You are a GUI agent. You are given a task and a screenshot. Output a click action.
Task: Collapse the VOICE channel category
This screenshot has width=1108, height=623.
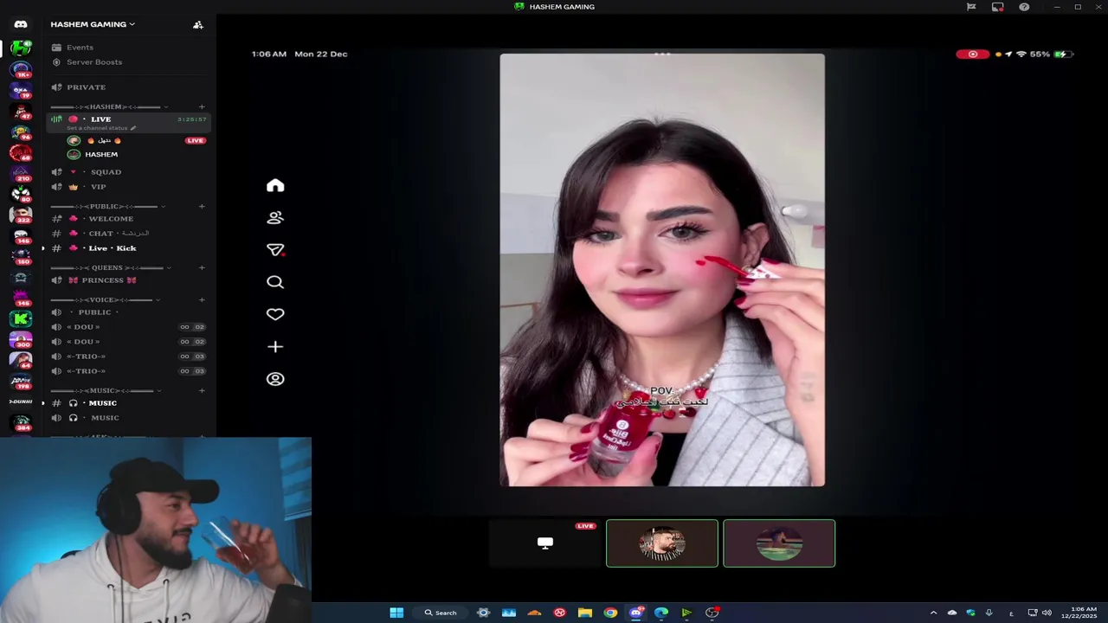point(105,300)
